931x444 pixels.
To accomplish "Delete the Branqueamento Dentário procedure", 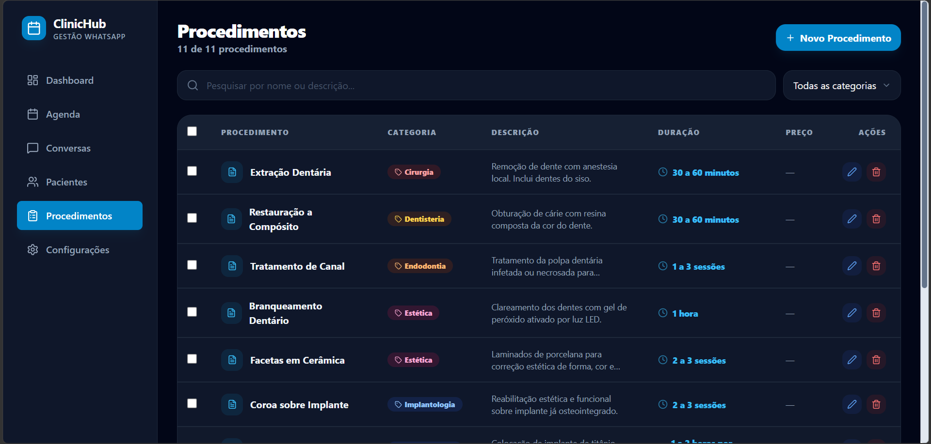I will click(x=876, y=313).
